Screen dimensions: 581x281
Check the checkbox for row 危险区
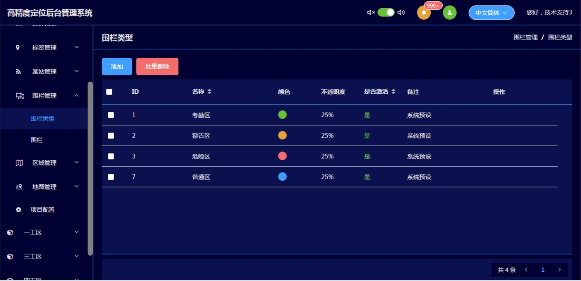pos(111,156)
